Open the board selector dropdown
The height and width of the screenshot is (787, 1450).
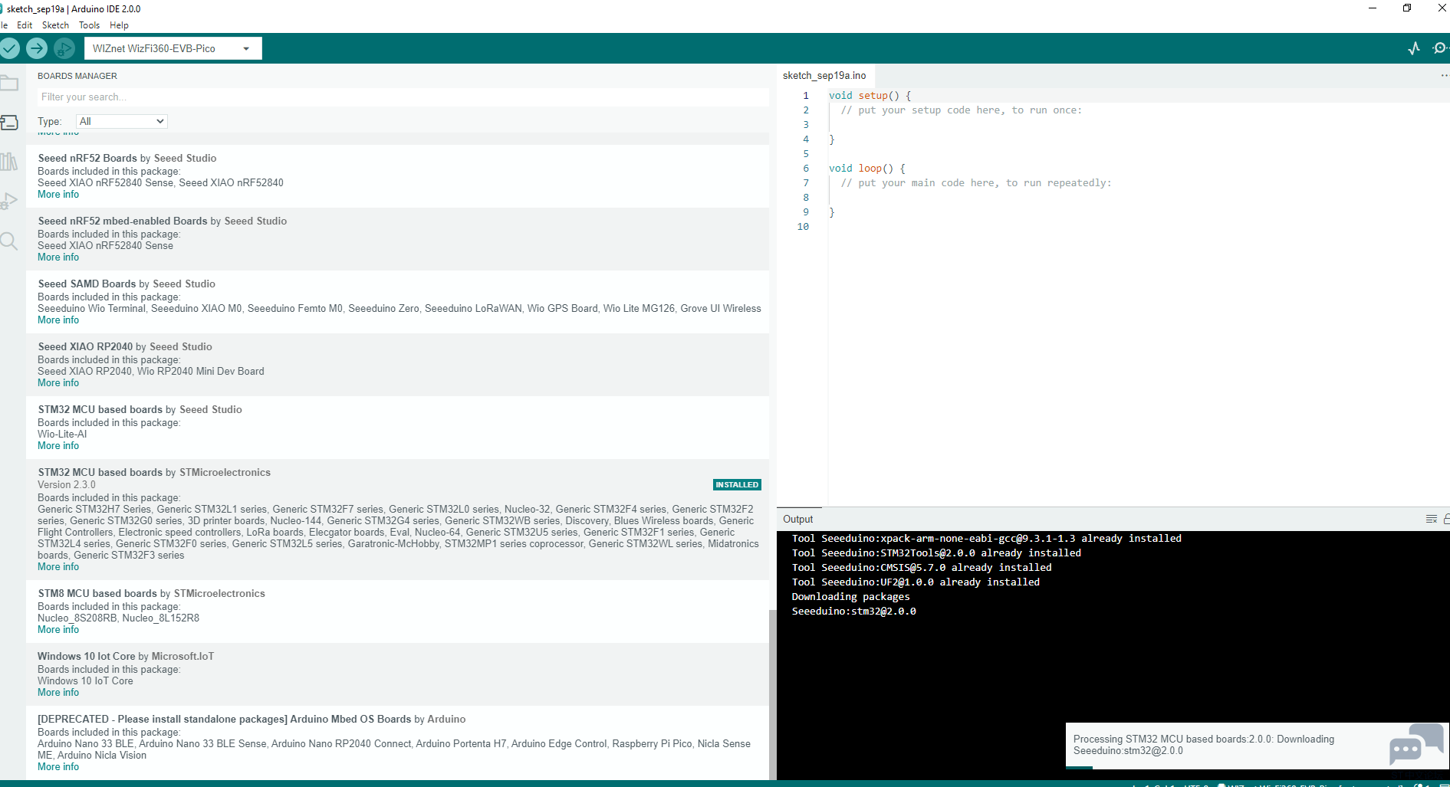tap(173, 48)
